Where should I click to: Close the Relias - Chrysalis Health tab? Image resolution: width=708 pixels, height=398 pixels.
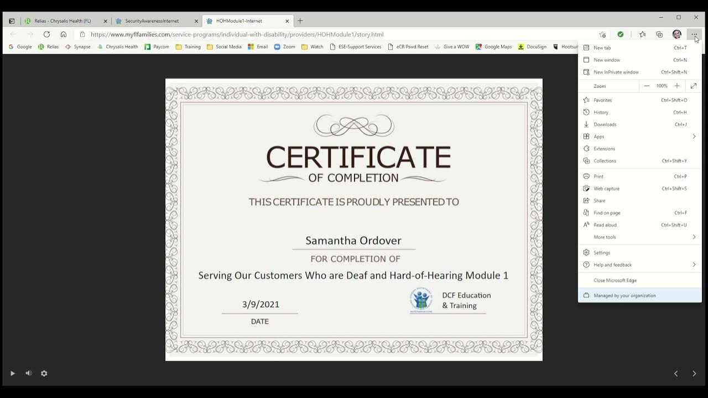106,21
